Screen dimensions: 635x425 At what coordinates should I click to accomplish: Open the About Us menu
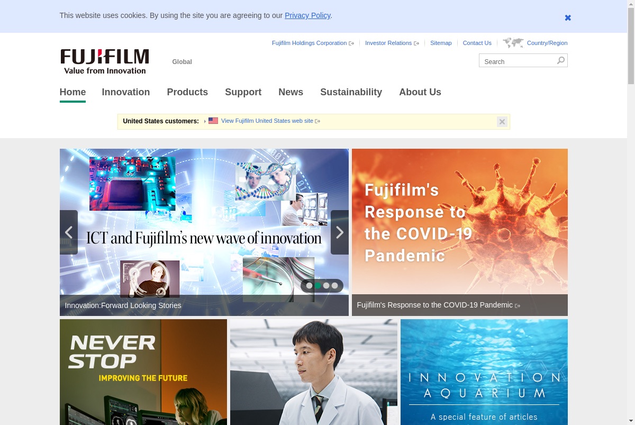(420, 92)
